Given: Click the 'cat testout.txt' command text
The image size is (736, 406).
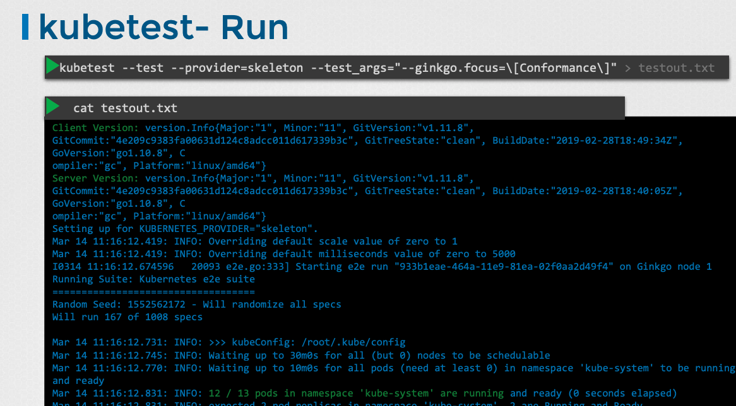Looking at the screenshot, I should pos(126,108).
